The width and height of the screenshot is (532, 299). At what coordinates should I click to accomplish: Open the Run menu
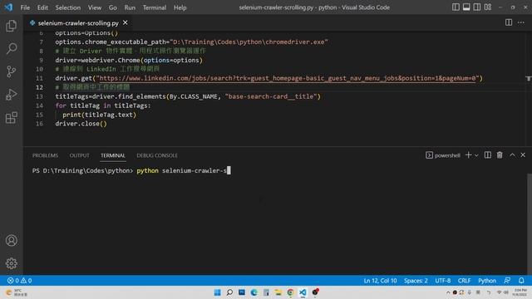click(130, 7)
